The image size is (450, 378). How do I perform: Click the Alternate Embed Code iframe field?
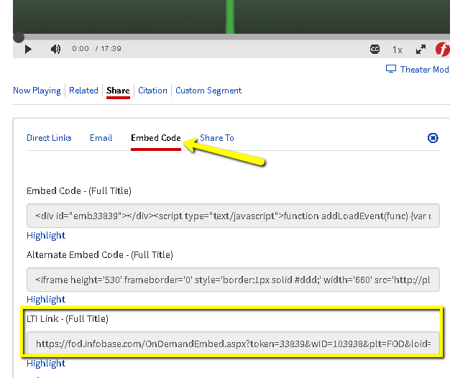coord(233,280)
